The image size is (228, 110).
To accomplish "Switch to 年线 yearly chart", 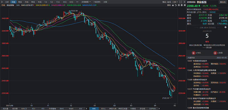I will tap(39, 2).
